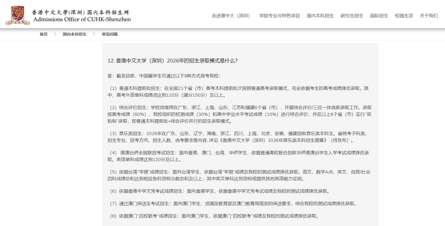Open the 国内本科招生 navigation menu
445x226 pixels.
[x=320, y=16]
